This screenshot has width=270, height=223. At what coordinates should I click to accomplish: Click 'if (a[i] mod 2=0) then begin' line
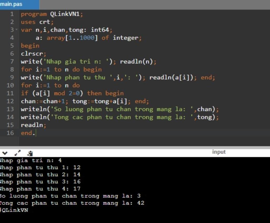click(72, 93)
